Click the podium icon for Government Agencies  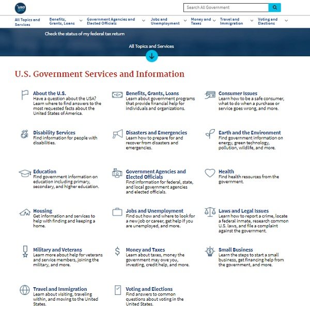click(x=117, y=173)
